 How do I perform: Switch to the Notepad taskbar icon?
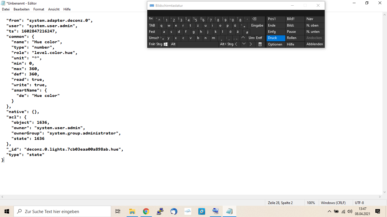coord(229,211)
